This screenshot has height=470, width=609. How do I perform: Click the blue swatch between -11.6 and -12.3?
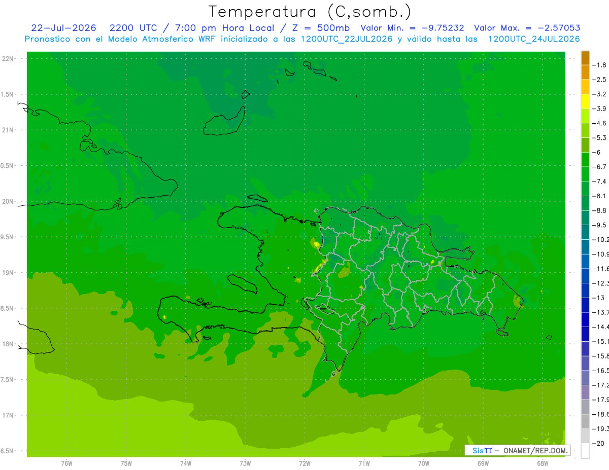(x=585, y=276)
